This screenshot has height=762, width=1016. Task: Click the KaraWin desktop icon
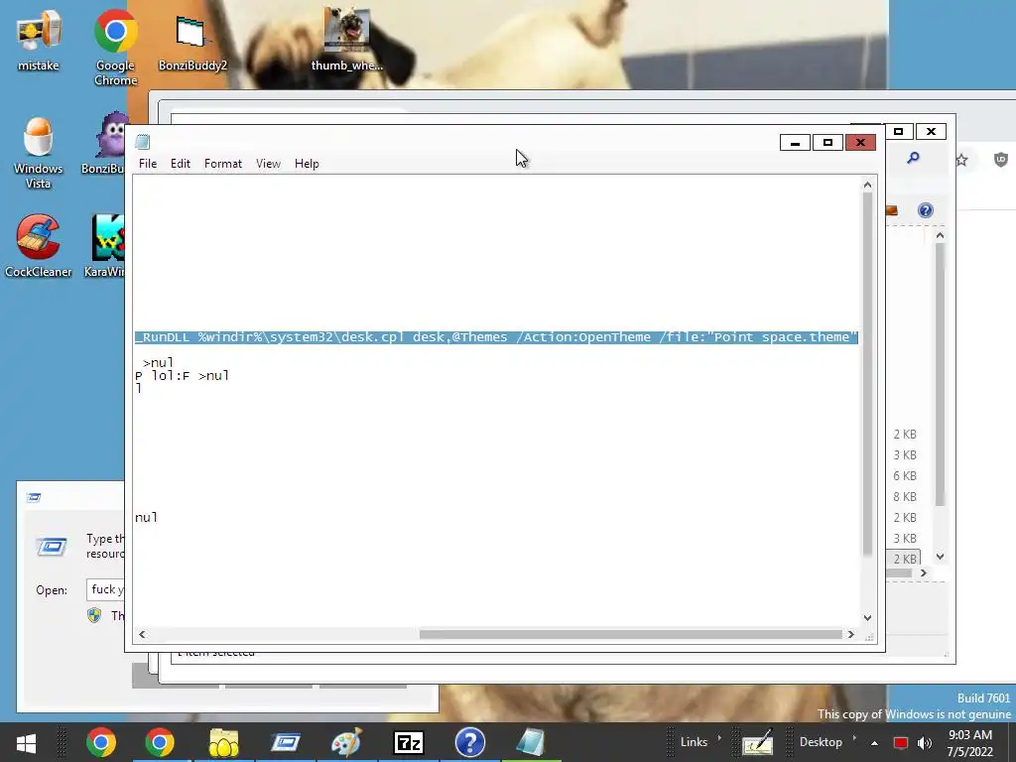tap(107, 246)
